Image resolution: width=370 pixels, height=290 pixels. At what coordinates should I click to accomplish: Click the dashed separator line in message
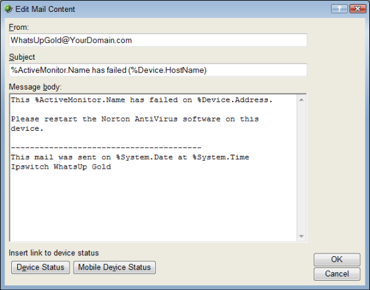(106, 147)
